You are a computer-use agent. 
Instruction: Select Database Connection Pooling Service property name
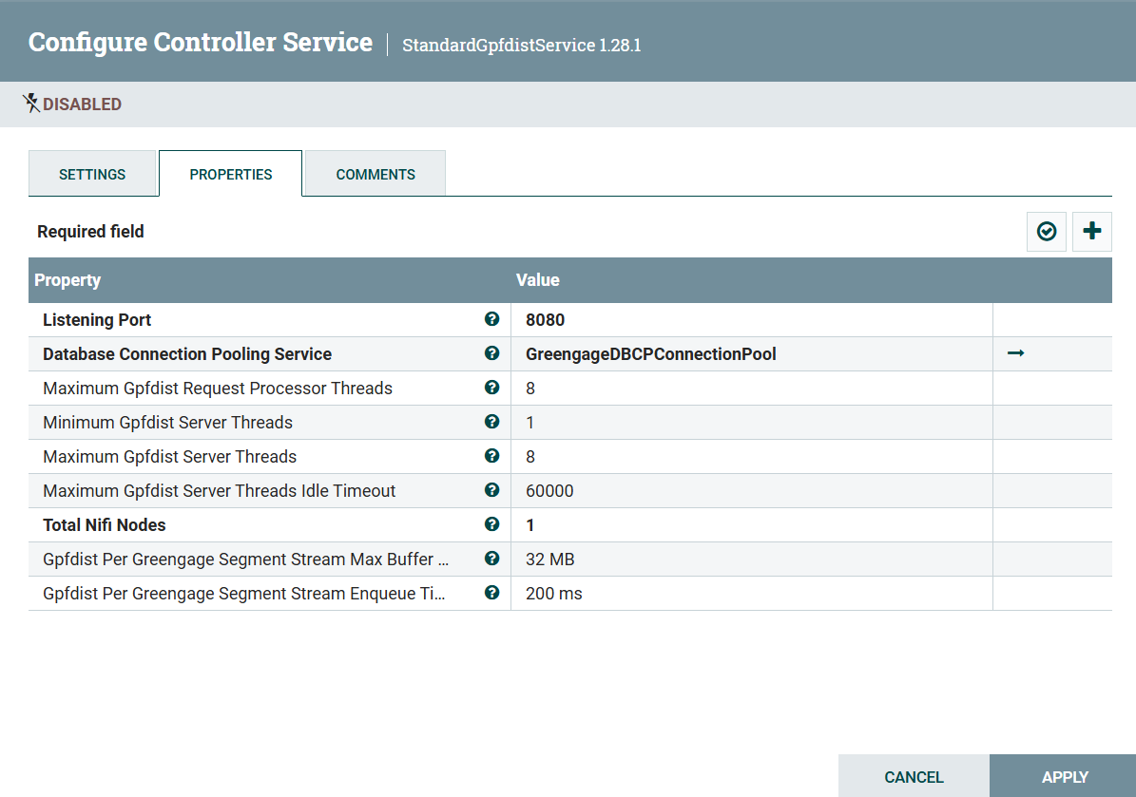(x=187, y=354)
